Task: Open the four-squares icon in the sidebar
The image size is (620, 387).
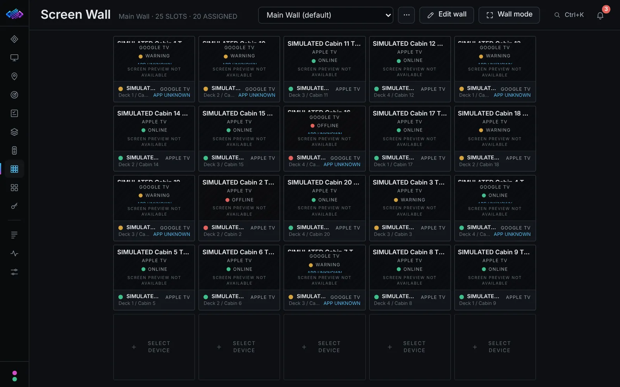Action: [14, 188]
